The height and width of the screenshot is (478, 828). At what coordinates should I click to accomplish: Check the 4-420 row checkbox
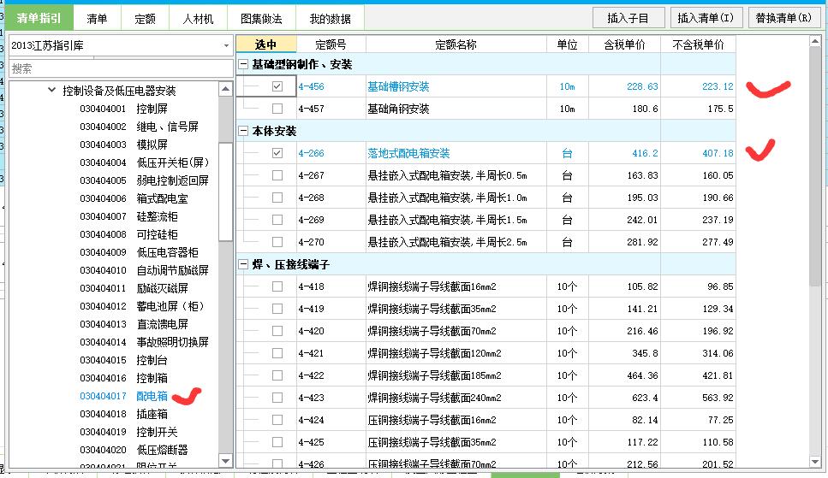(x=277, y=331)
